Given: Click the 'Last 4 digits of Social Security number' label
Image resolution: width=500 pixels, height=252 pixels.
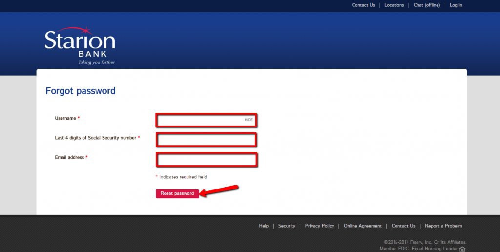Looking at the screenshot, I should [x=96, y=138].
